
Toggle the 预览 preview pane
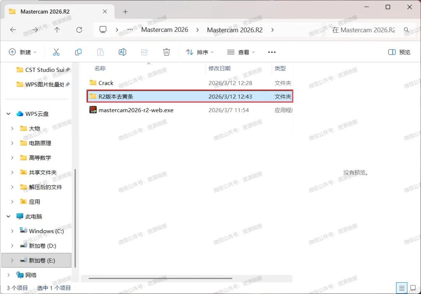(399, 52)
